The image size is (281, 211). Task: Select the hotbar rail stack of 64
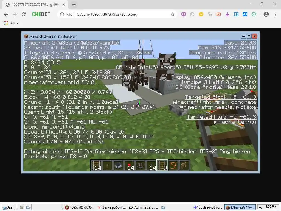pos(96,165)
